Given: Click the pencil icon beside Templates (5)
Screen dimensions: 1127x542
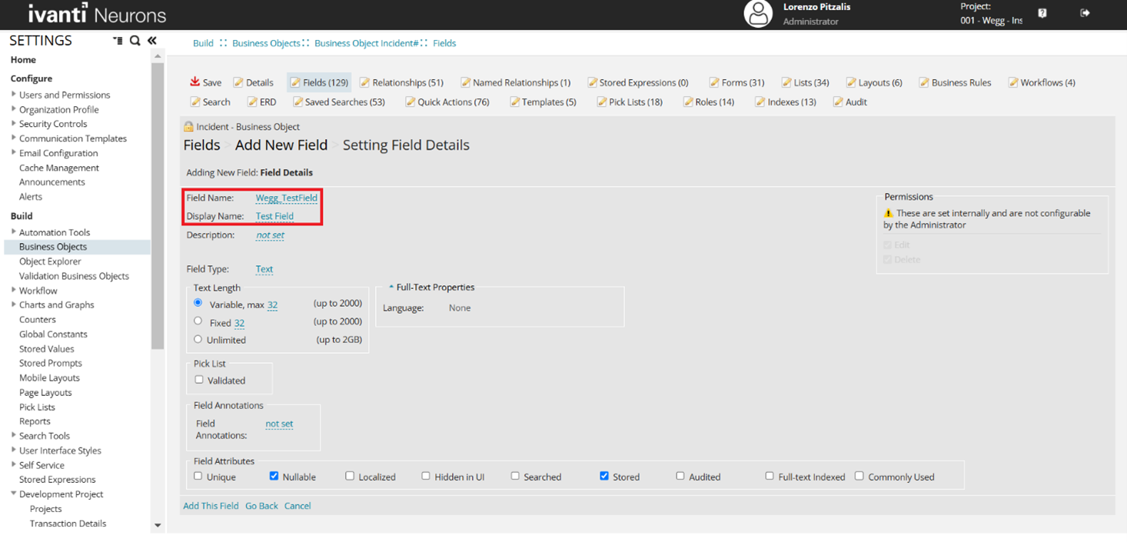Looking at the screenshot, I should pos(514,101).
